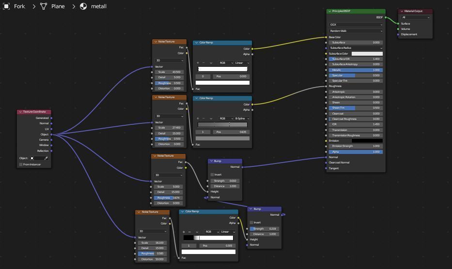Click the Alpha slider on Principled BSDF
Image resolution: width=452 pixels, height=269 pixels.
click(x=356, y=152)
